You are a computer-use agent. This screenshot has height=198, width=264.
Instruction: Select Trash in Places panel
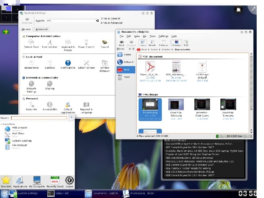[x=126, y=77]
